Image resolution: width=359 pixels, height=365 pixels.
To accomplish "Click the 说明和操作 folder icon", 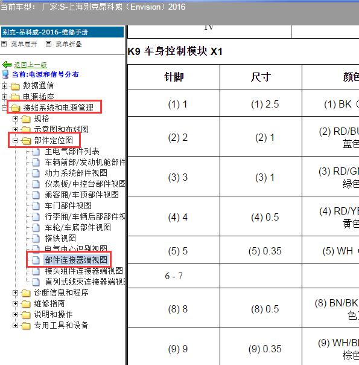I will (x=26, y=315).
